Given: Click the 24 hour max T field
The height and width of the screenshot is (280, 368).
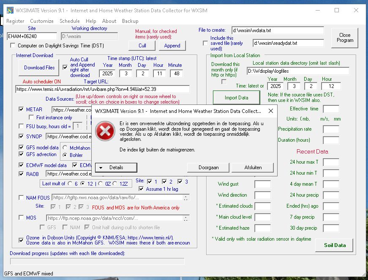Looking at the screenshot, I should coord(331,162).
